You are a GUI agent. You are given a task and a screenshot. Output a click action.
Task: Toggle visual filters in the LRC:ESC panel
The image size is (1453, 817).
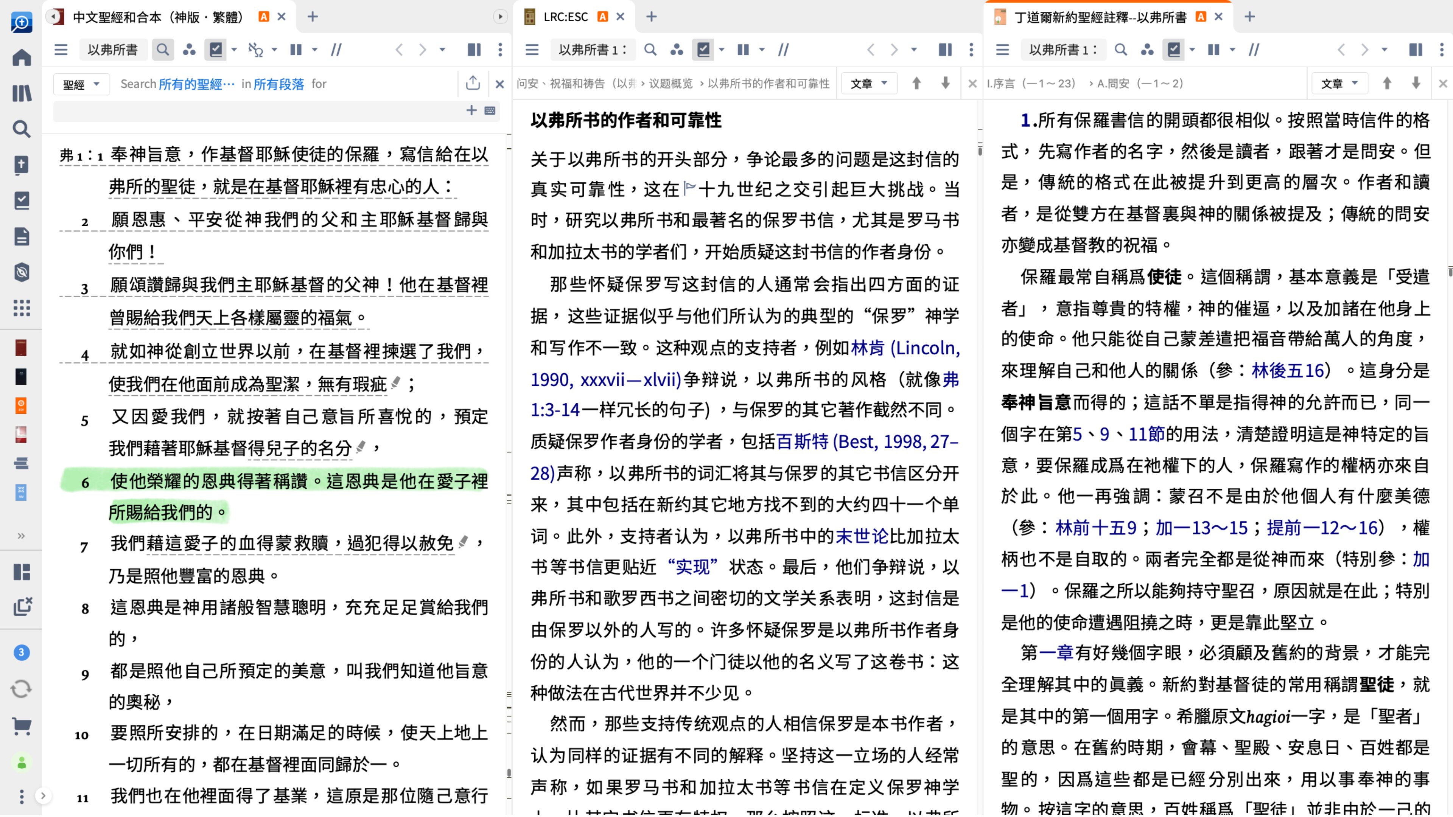(x=677, y=50)
